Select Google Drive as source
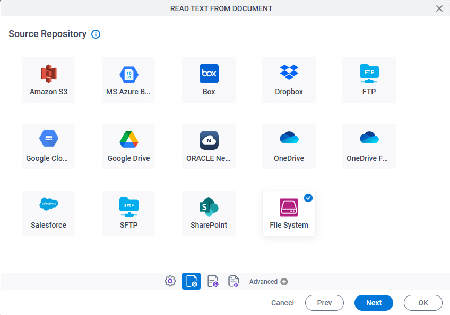The width and height of the screenshot is (450, 315). click(x=128, y=147)
